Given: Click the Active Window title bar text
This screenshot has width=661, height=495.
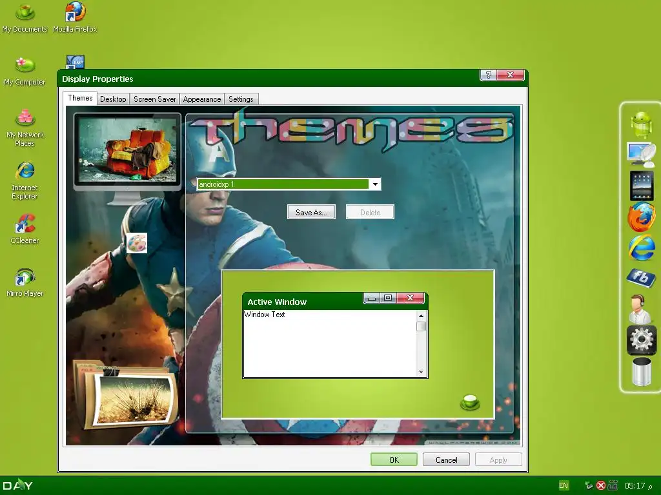Looking at the screenshot, I should [x=277, y=302].
